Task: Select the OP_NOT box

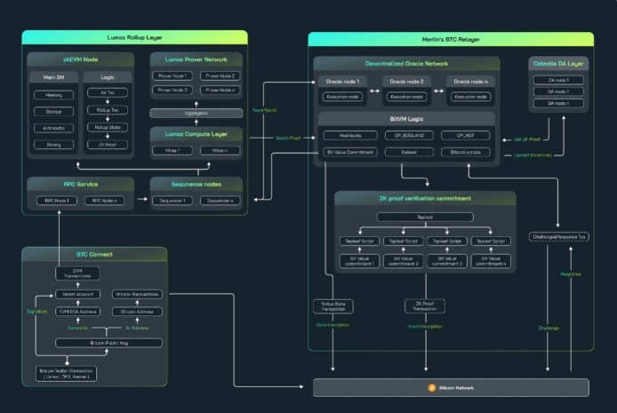Action: click(466, 136)
